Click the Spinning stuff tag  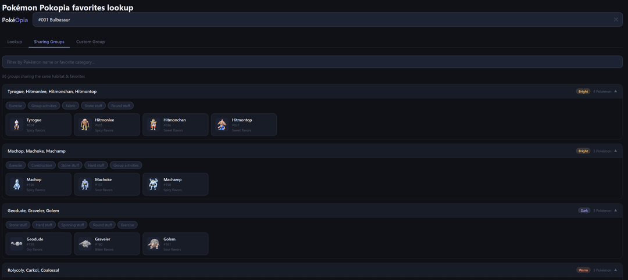tap(73, 225)
